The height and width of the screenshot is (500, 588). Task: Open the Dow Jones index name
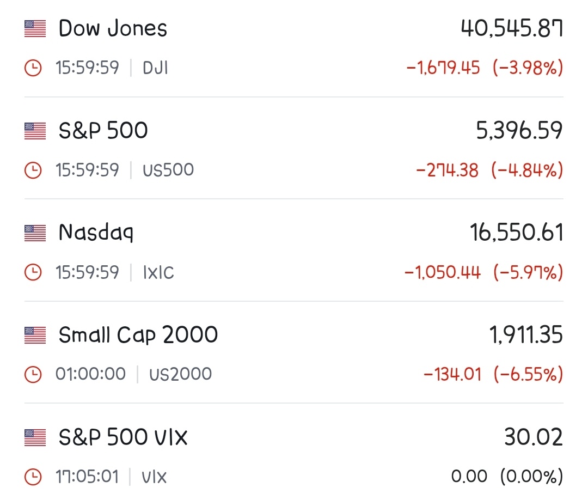tap(113, 28)
